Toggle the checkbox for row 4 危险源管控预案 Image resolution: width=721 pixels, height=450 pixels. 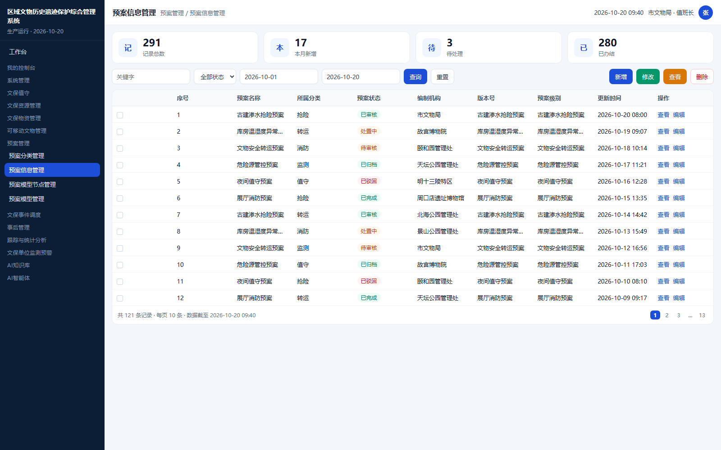pyautogui.click(x=120, y=165)
